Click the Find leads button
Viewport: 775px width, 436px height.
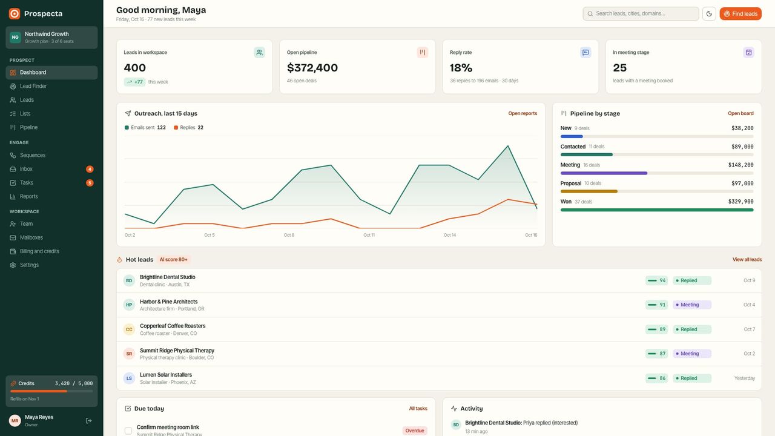tap(740, 13)
